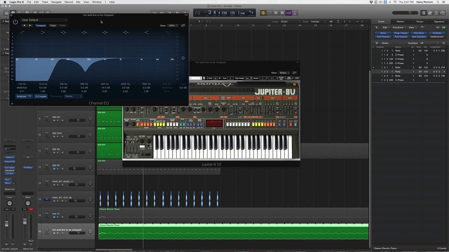Viewport: 449px width, 252px height.
Task: Toggle the Notes event filter button
Action: coord(383,33)
